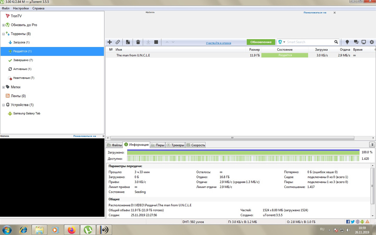Image resolution: width=376 pixels, height=235 pixels.
Task: Stop torrent with square stop icon
Action: tap(156, 42)
